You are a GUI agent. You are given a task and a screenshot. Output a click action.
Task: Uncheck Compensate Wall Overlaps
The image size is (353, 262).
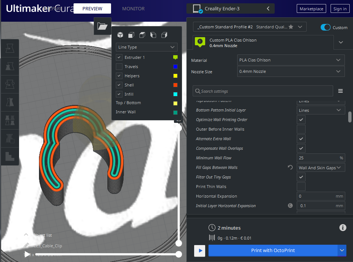(x=301, y=148)
